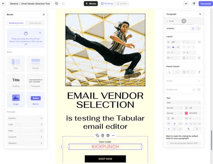Click the Email Vendor Selection Test breadcrumb
This screenshot has height=164, width=213.
[x=35, y=4]
